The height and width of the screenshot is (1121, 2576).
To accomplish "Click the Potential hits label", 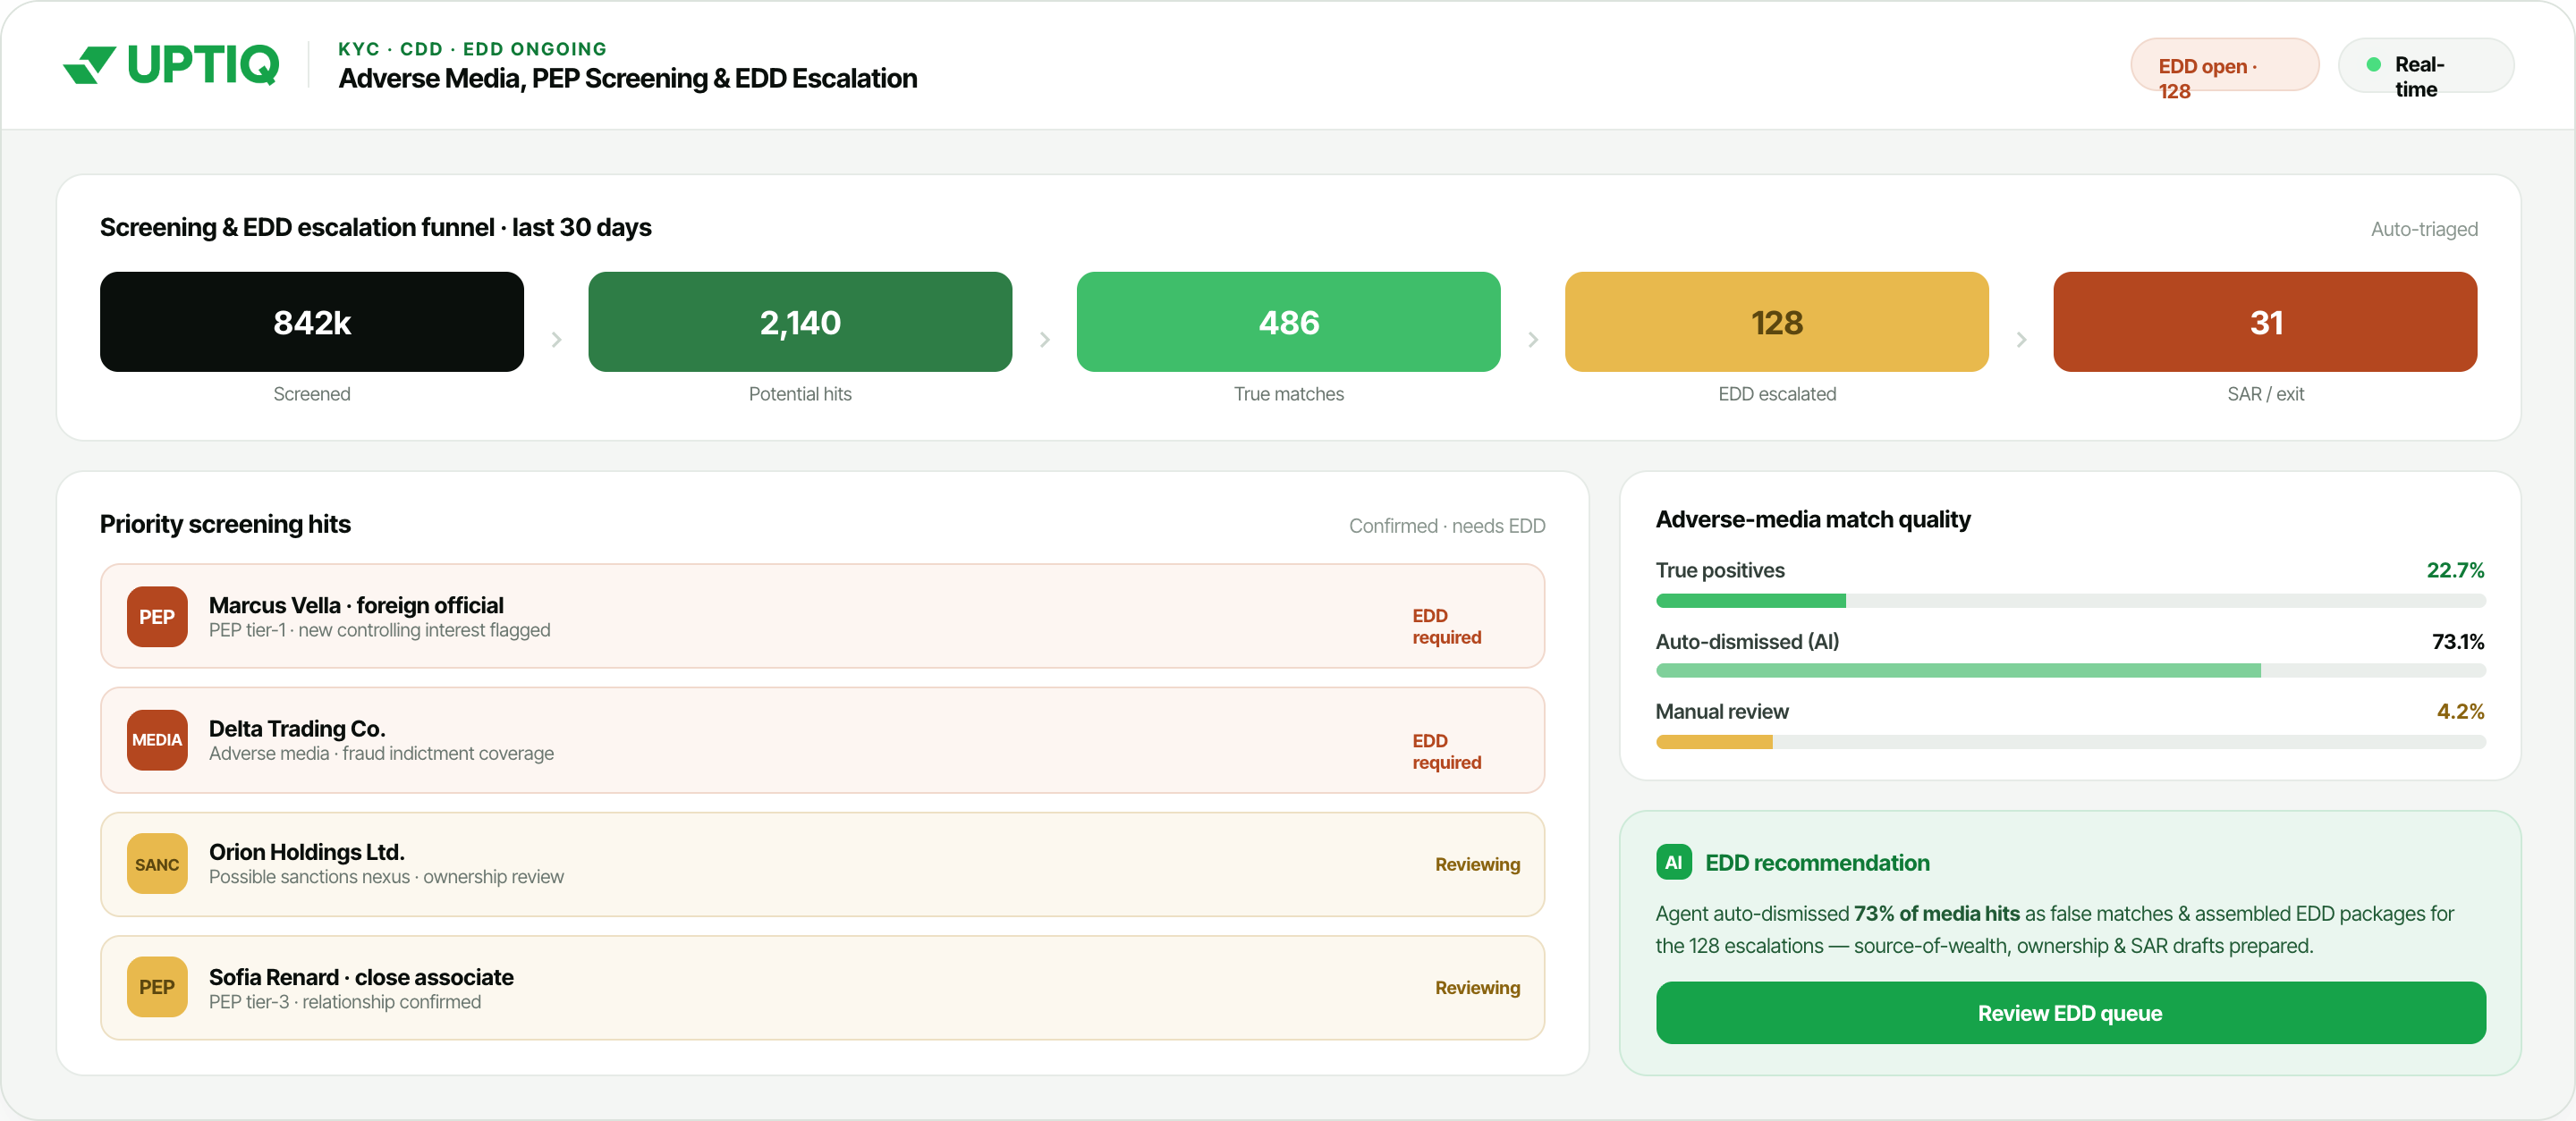I will pos(800,393).
